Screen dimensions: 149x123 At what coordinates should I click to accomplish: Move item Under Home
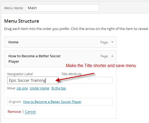[x=39, y=88]
